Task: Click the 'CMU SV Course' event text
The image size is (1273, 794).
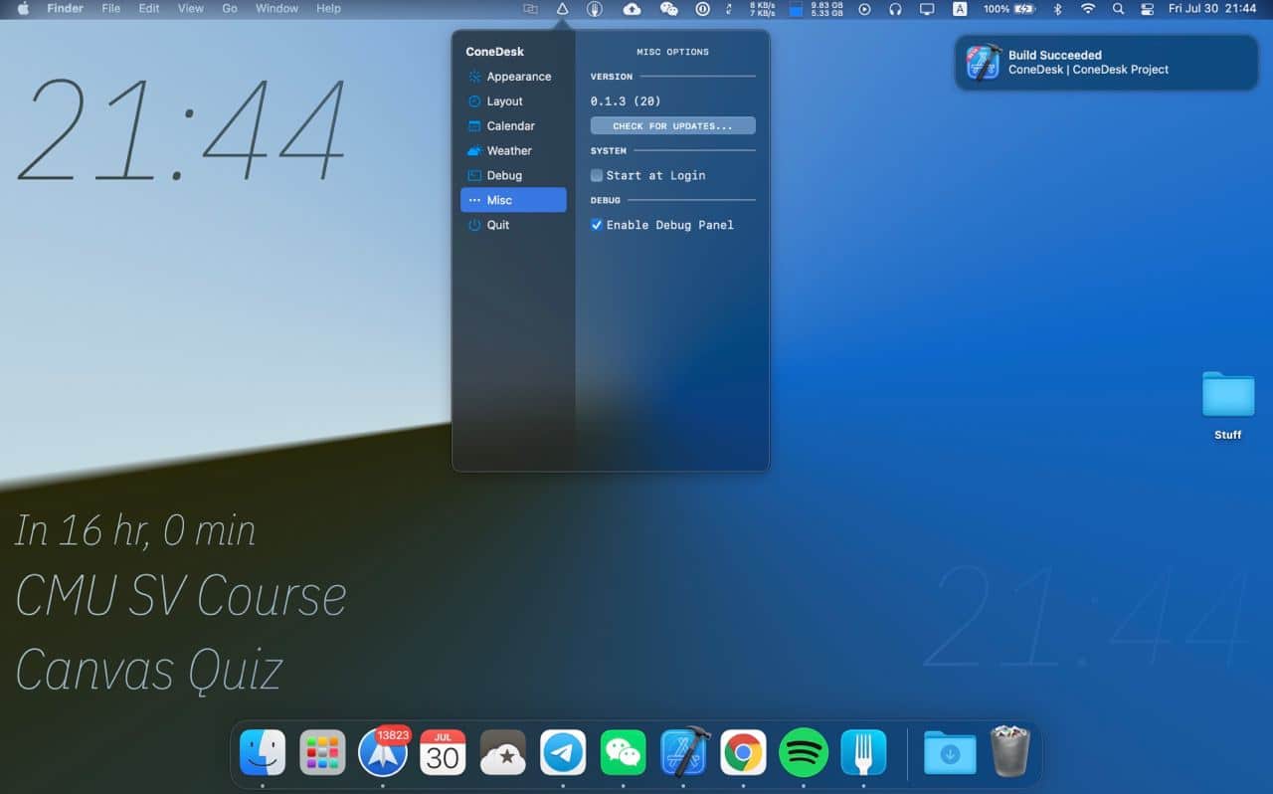Action: point(181,596)
